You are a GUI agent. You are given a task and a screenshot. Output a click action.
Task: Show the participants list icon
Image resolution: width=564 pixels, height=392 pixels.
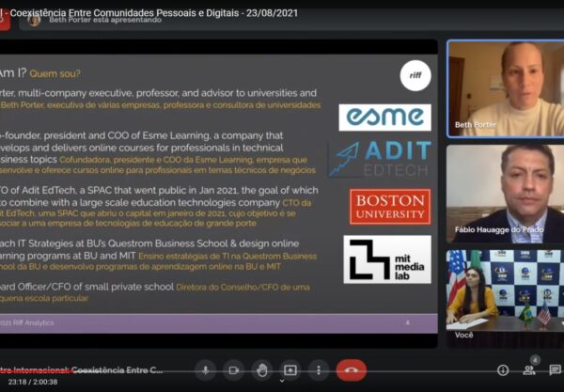(529, 370)
